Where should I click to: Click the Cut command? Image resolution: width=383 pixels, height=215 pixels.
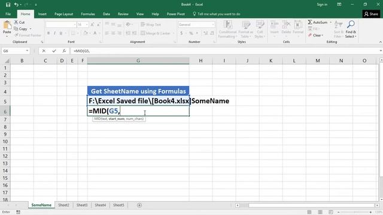[19, 23]
